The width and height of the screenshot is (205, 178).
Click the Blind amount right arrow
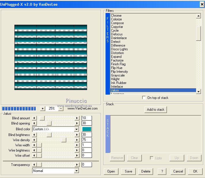pyautogui.click(x=77, y=118)
